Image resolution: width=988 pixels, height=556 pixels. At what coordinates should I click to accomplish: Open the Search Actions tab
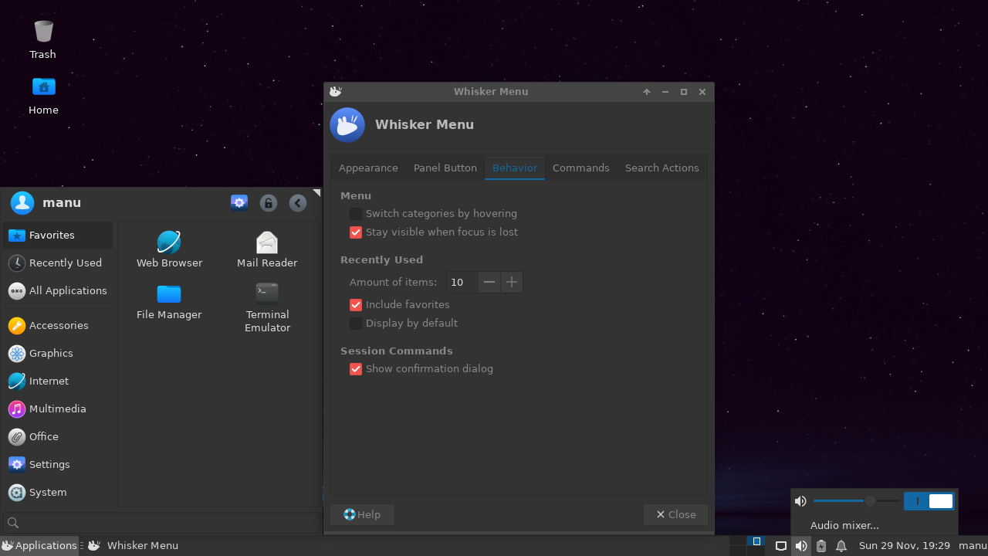point(661,168)
